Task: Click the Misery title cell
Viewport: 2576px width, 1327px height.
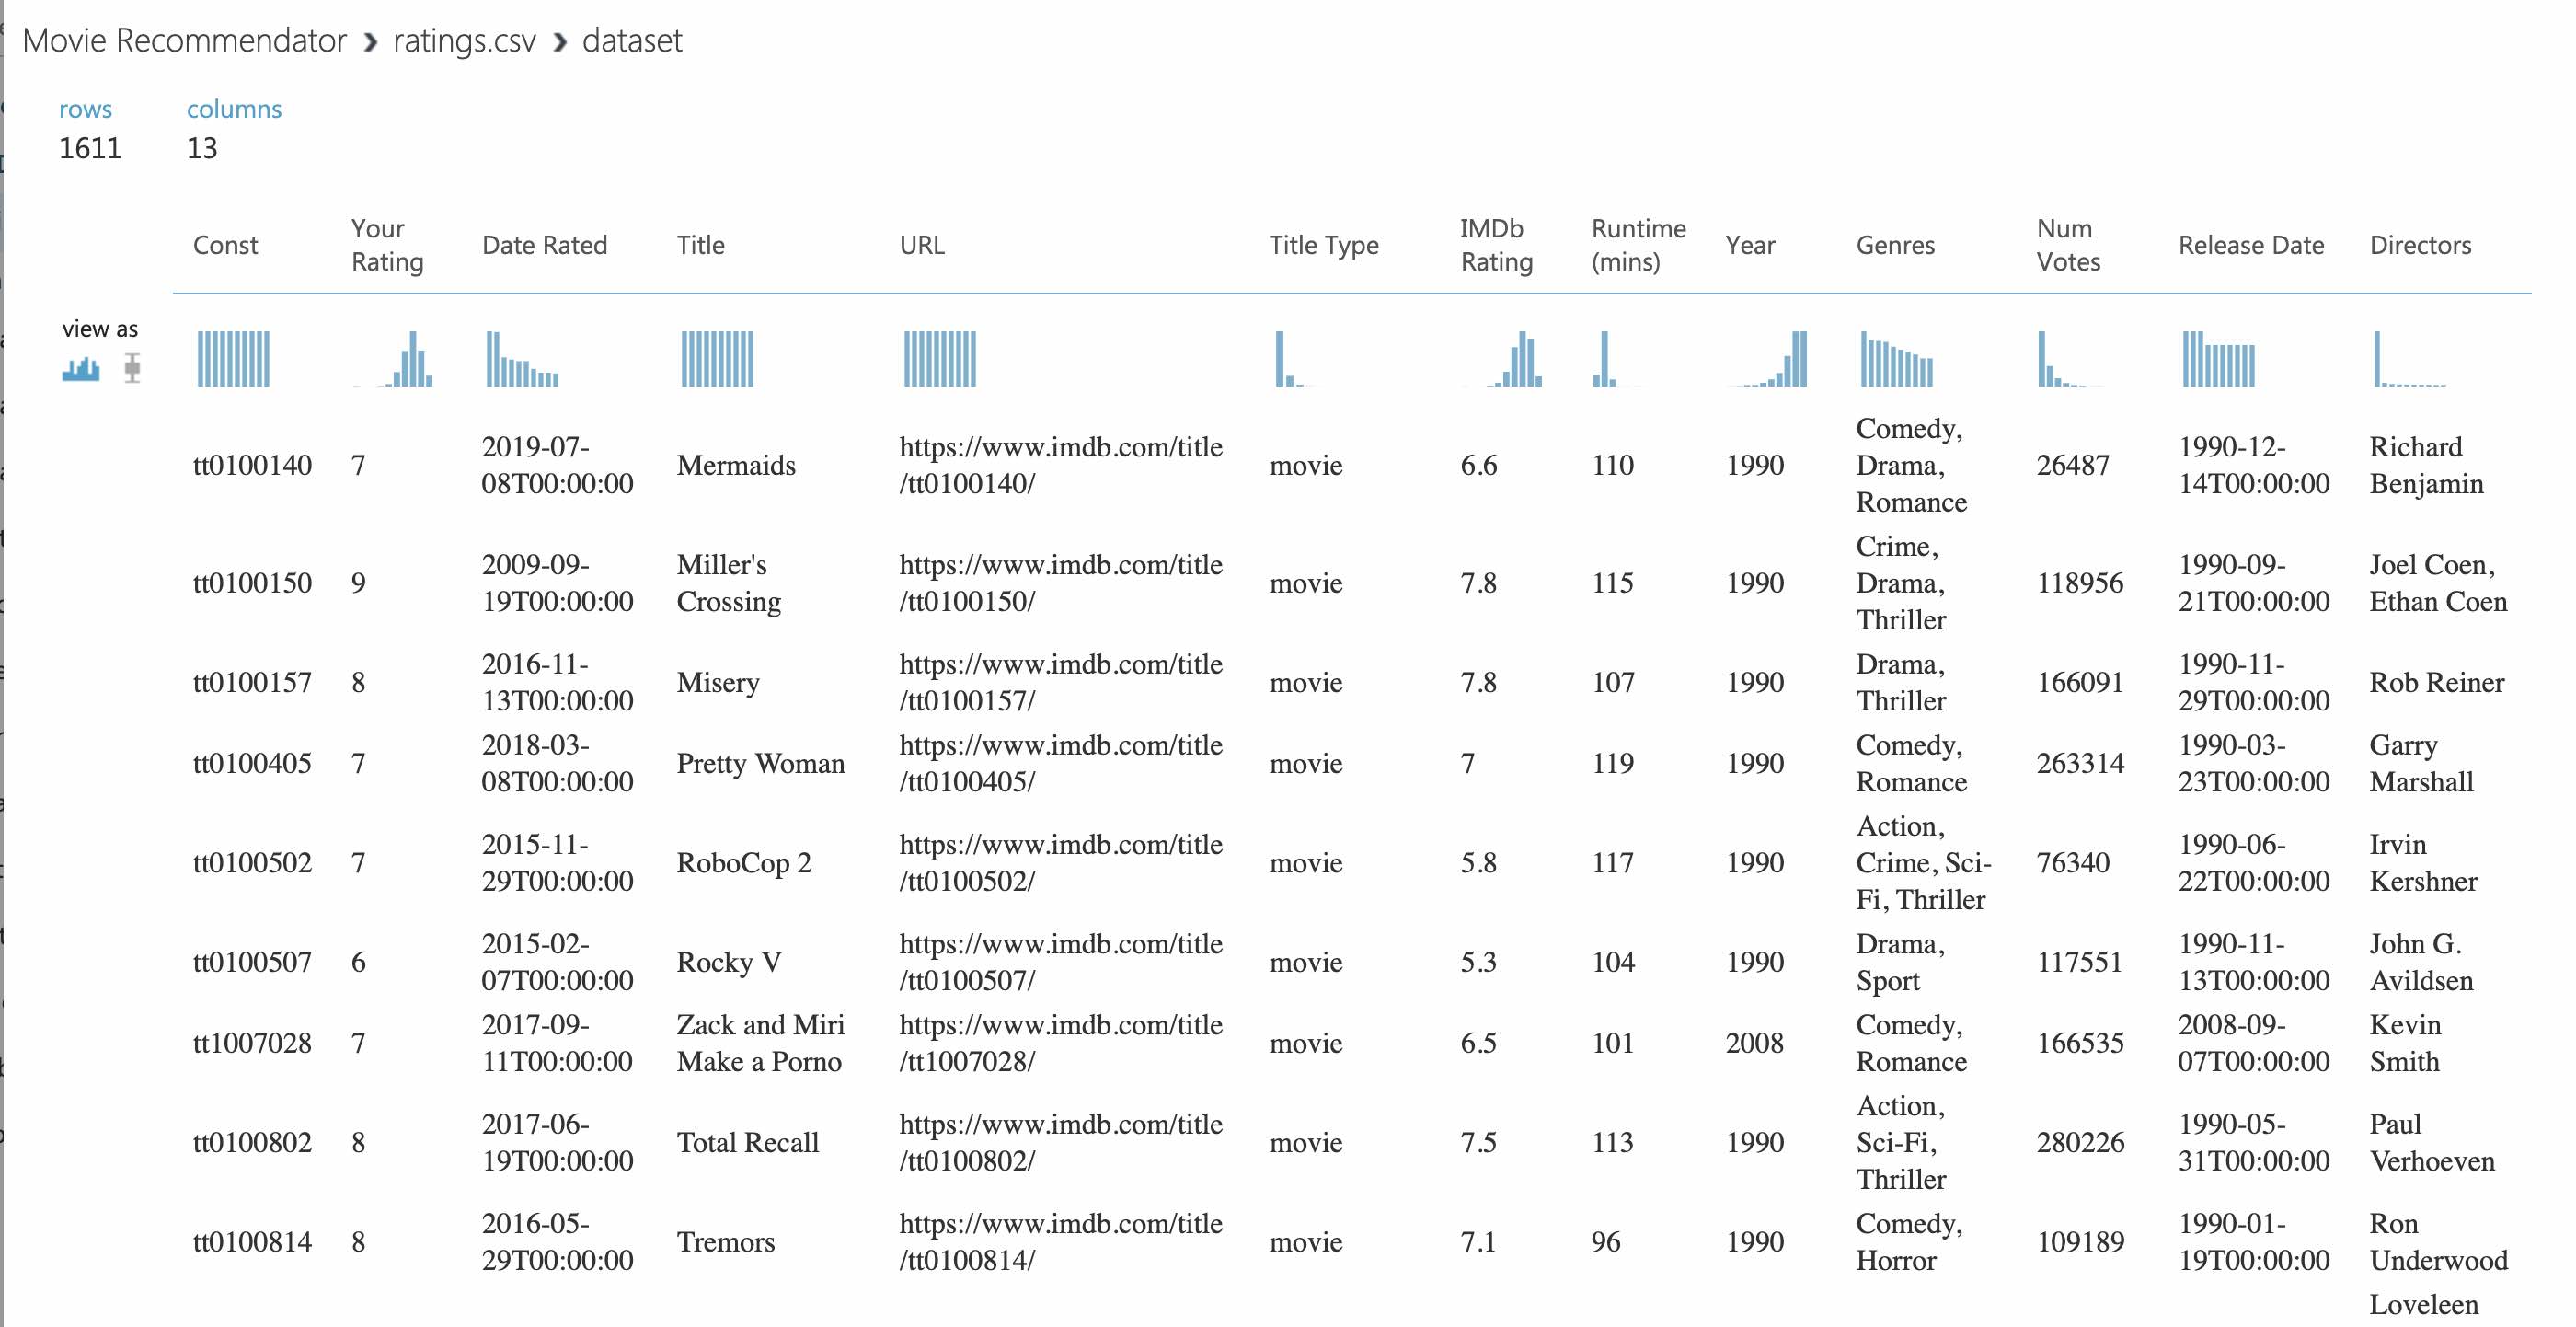Action: click(x=718, y=682)
